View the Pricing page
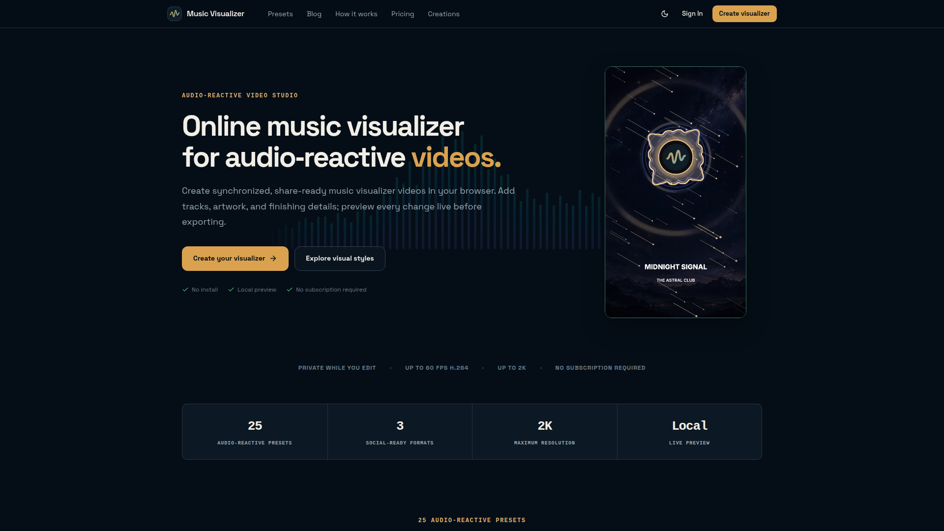944x531 pixels. 403,14
